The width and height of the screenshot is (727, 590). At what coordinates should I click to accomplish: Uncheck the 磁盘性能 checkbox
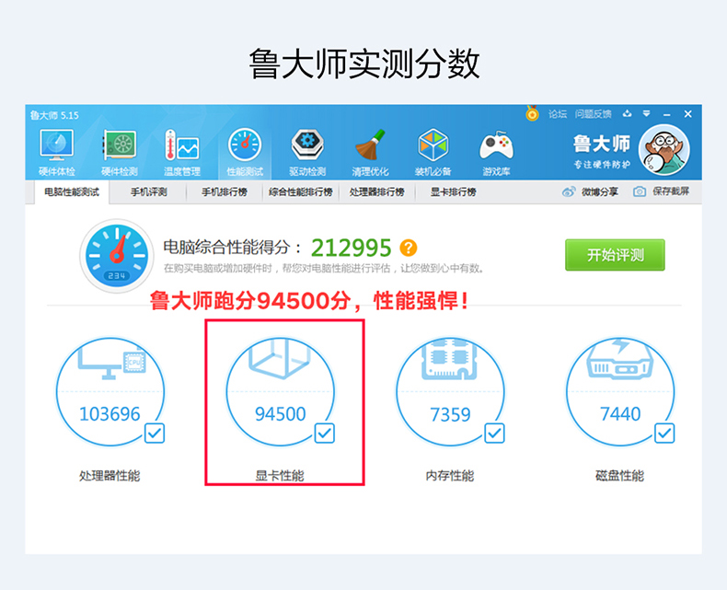(x=664, y=434)
